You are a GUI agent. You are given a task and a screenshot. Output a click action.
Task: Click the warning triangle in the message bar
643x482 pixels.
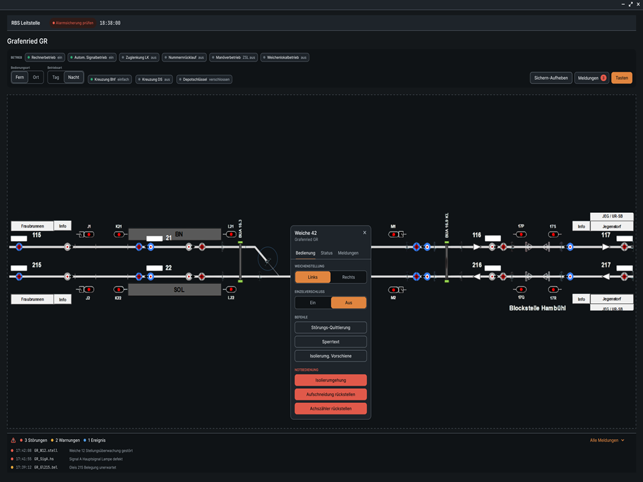[13, 440]
